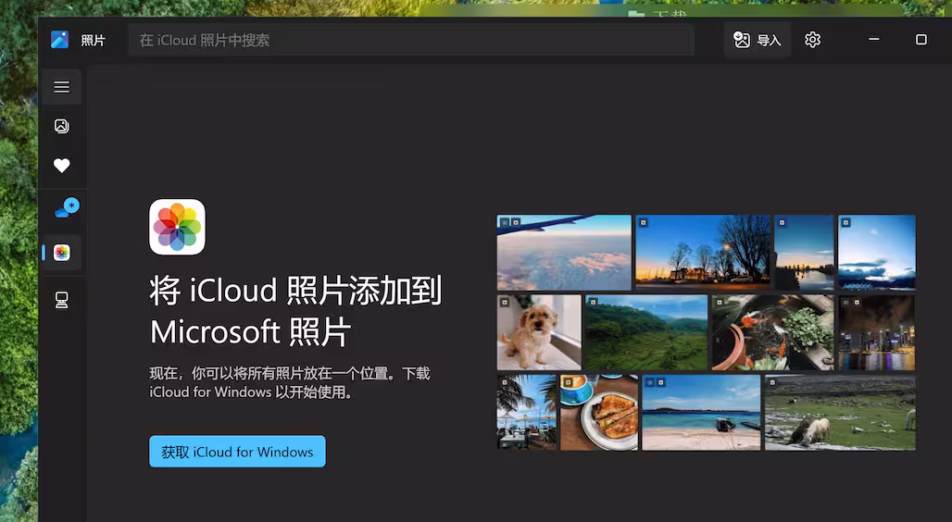The image size is (952, 522).
Task: Open Settings gear icon
Action: pos(812,40)
